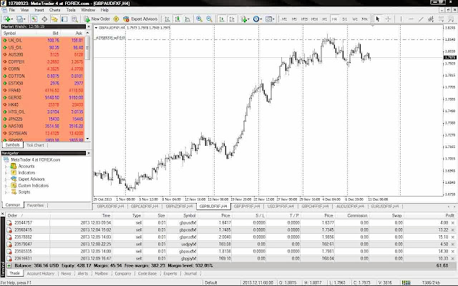Click the Profiles toolbar icon
The width and height of the screenshot is (458, 286).
(x=19, y=19)
